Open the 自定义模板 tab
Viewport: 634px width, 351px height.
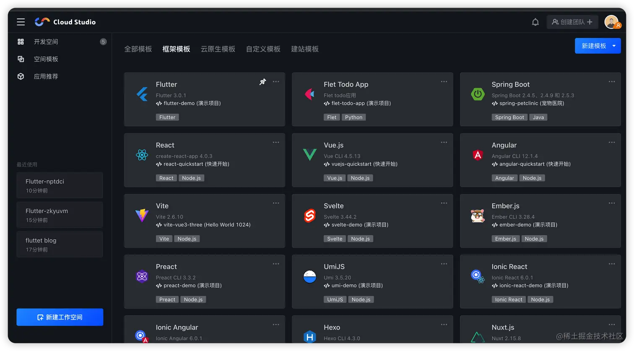(x=263, y=49)
